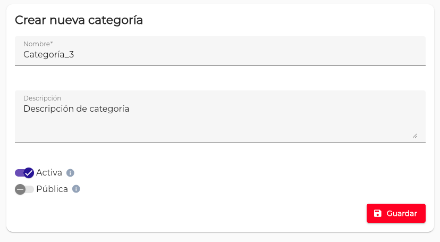The image size is (440, 242).
Task: Disable the Activa toggle
Action: [x=24, y=173]
